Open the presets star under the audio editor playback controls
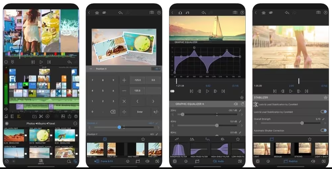The width and height of the screenshot is (332, 169). (x=242, y=97)
